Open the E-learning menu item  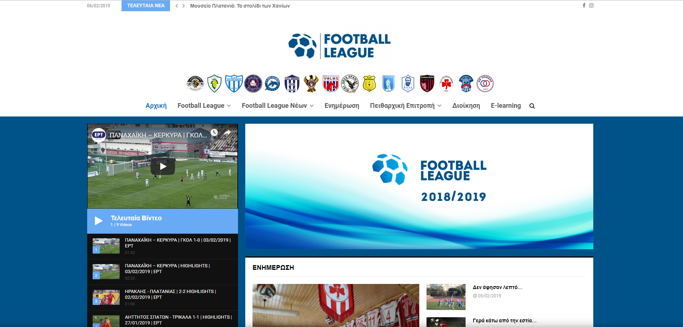tap(506, 106)
